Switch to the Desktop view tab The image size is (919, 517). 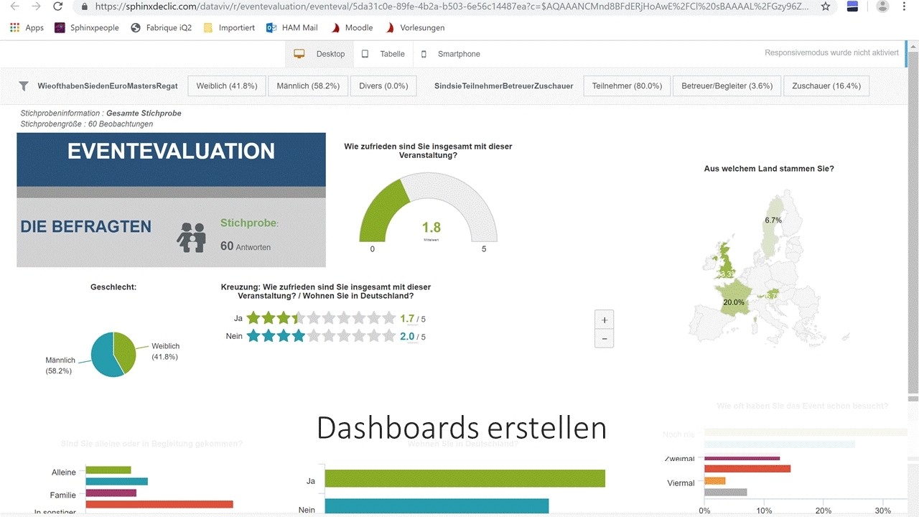319,54
